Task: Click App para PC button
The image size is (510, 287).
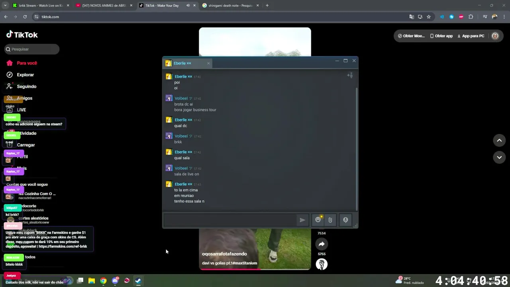Action: pyautogui.click(x=471, y=36)
